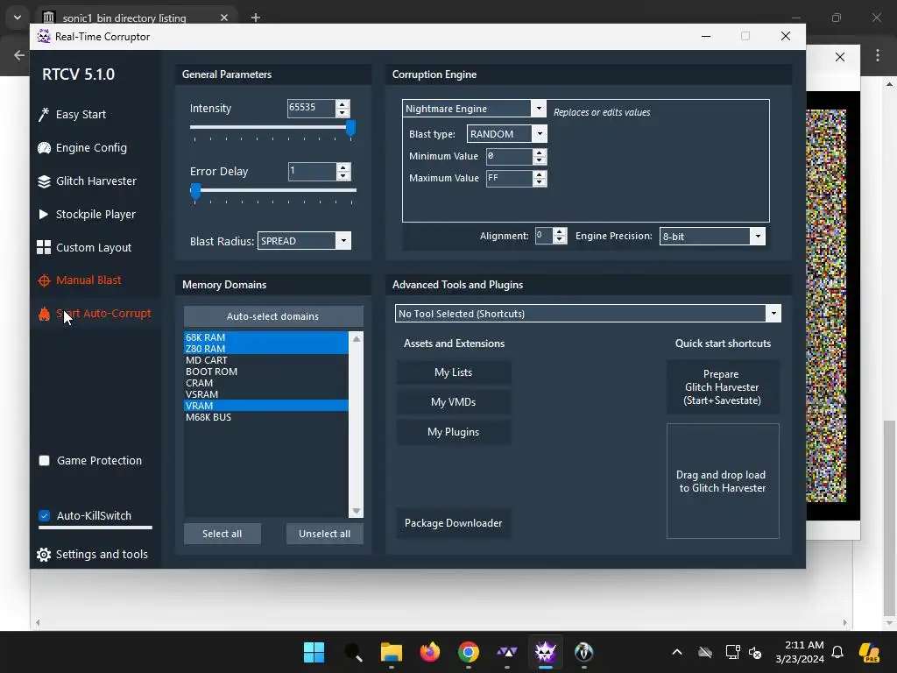897x673 pixels.
Task: Open notifications bell in taskbar
Action: tap(837, 652)
